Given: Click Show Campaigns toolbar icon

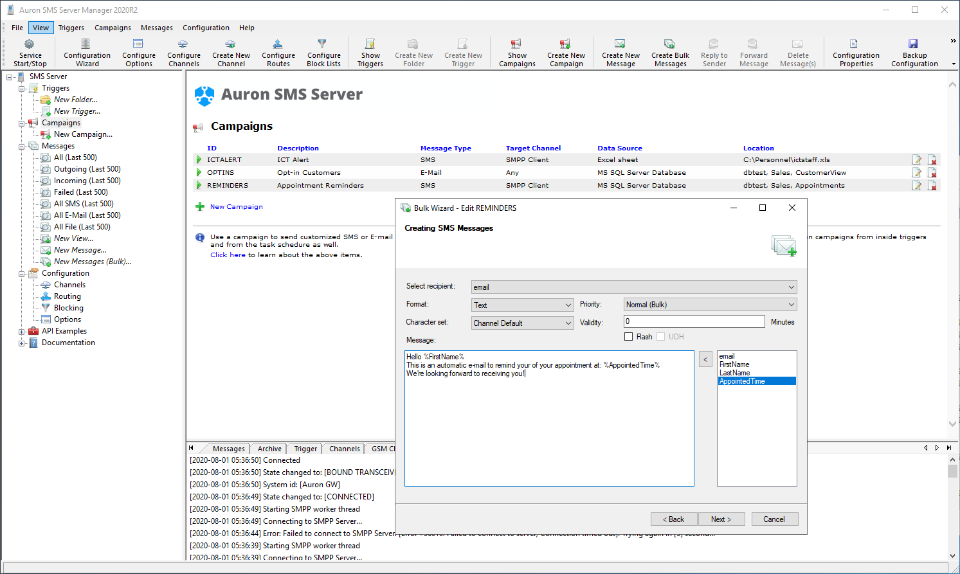Looking at the screenshot, I should coord(517,51).
